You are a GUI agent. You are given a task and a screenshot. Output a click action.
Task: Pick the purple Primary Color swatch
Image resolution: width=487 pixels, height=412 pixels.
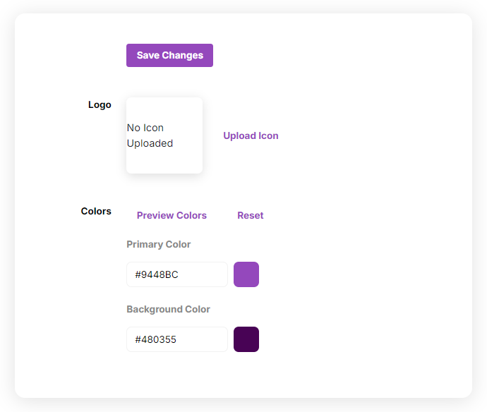246,274
